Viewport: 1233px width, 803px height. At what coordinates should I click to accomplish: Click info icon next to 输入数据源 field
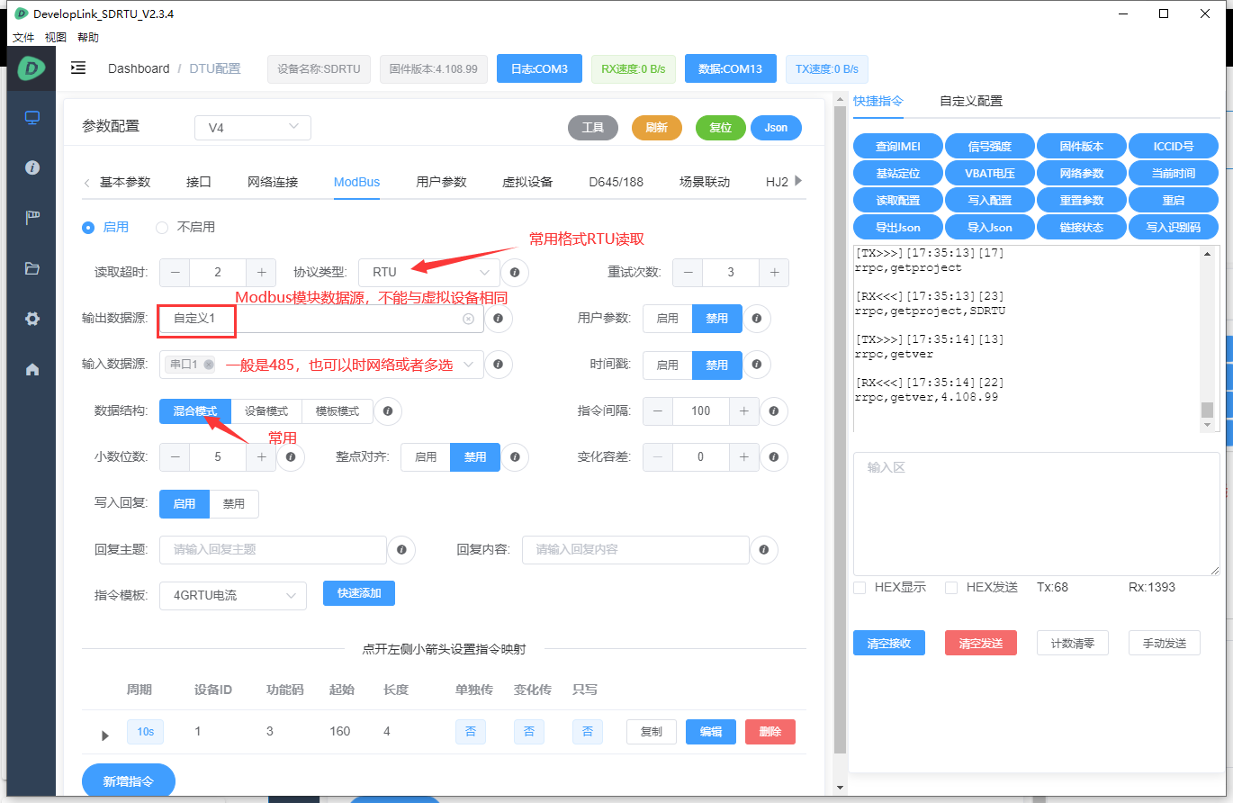click(499, 365)
